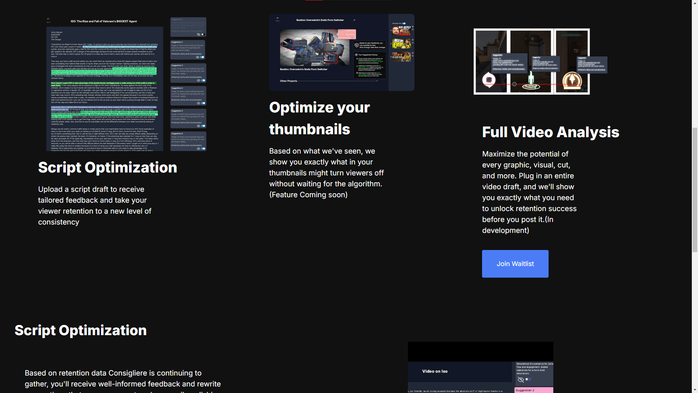Viewport: 698px width, 393px height.
Task: Toggle the Suggestion 4 switch
Action: coord(203,103)
